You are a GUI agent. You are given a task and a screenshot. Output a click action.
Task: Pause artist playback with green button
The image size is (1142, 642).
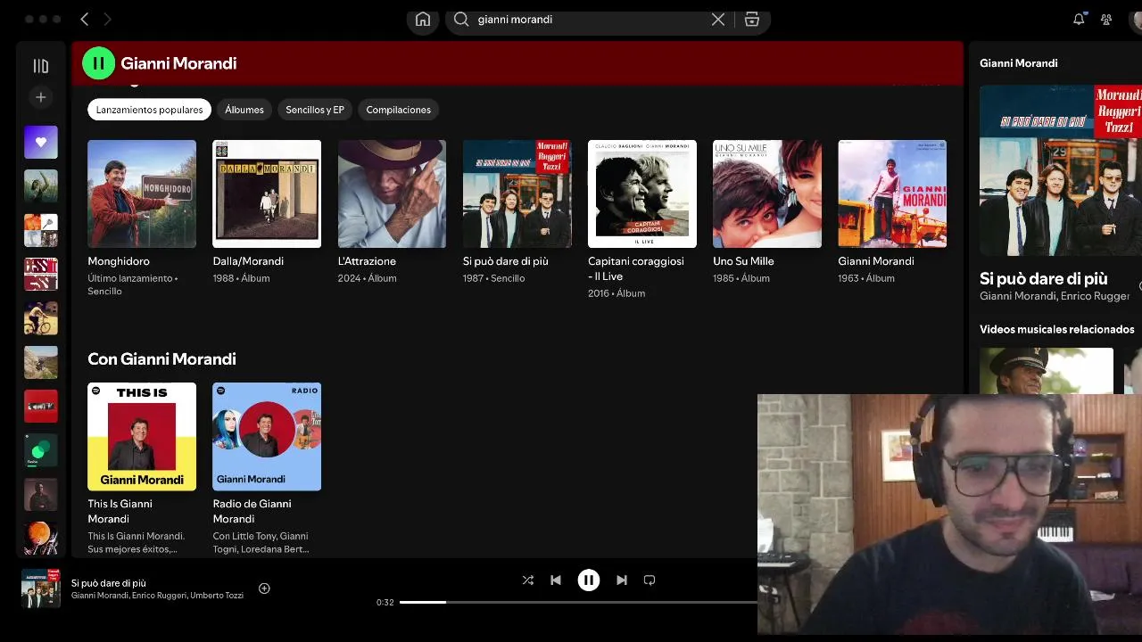coord(98,63)
